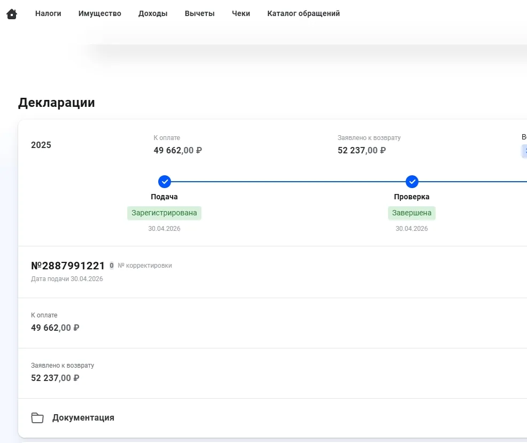Click the top К оплате amount 49 662,00 ₽

(x=178, y=150)
